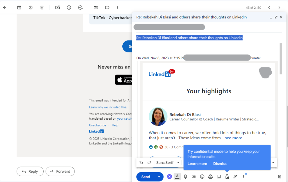Undo the last edit in the compose toolbar
The height and width of the screenshot is (182, 288).
[x=141, y=163]
